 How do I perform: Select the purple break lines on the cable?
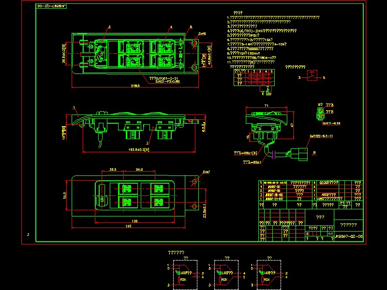pyautogui.click(x=273, y=155)
